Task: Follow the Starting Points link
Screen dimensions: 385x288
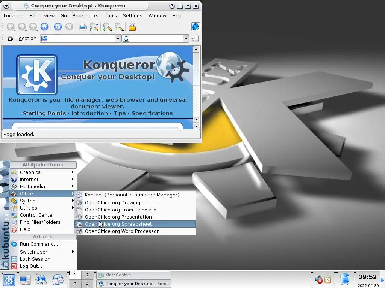Action: (x=44, y=113)
